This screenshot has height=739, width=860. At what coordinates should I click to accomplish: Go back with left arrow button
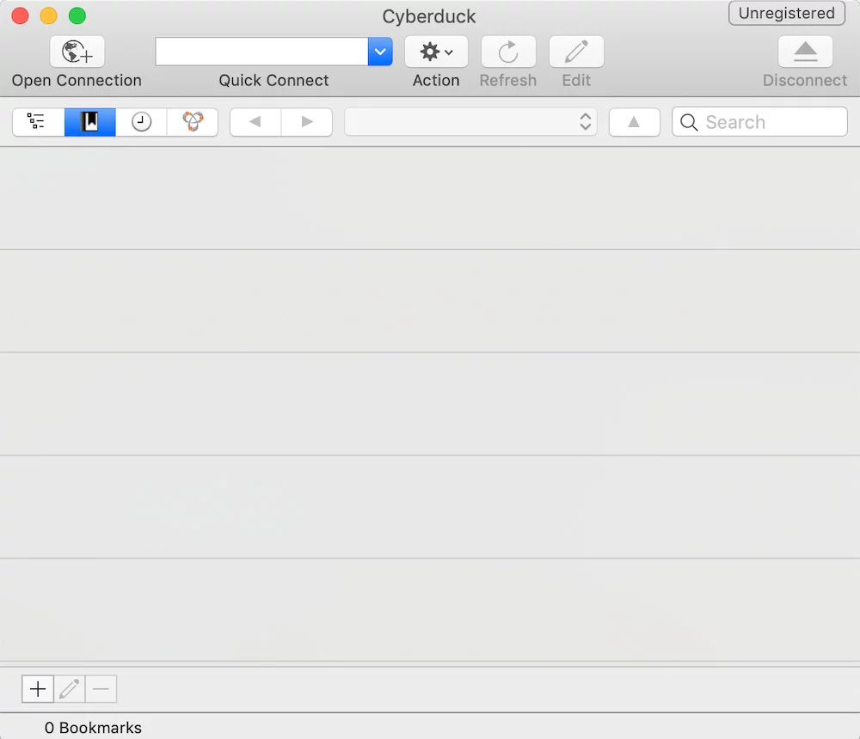[x=255, y=122]
